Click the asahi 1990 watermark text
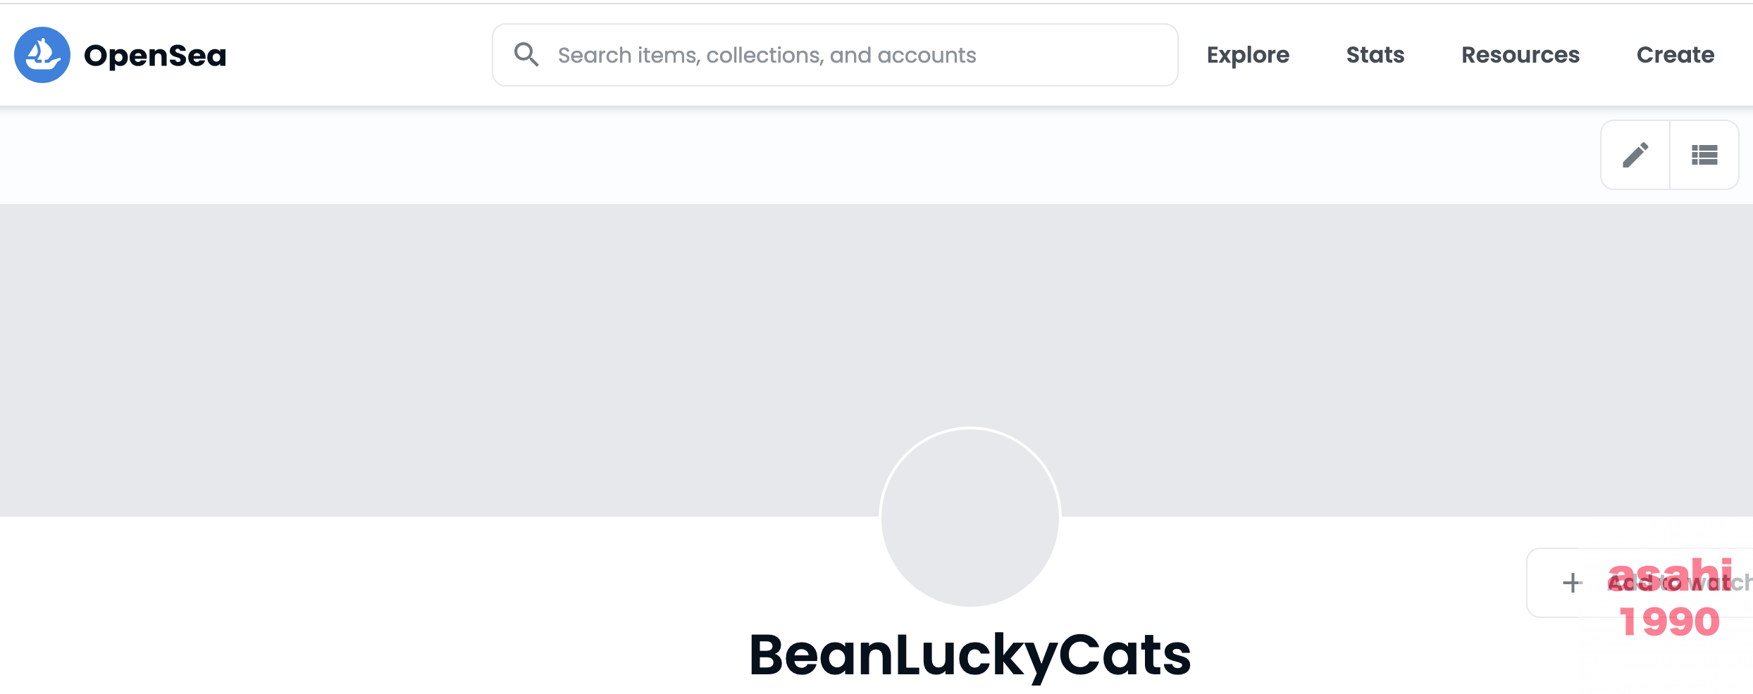 (x=1670, y=598)
